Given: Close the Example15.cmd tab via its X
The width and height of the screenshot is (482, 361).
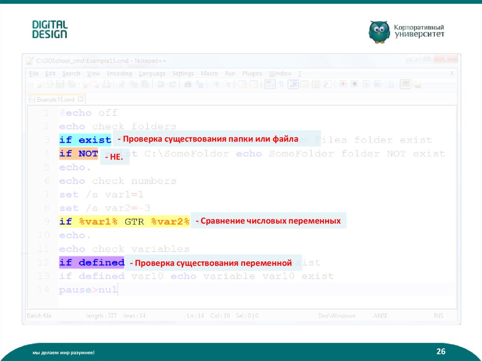Looking at the screenshot, I should [x=80, y=99].
